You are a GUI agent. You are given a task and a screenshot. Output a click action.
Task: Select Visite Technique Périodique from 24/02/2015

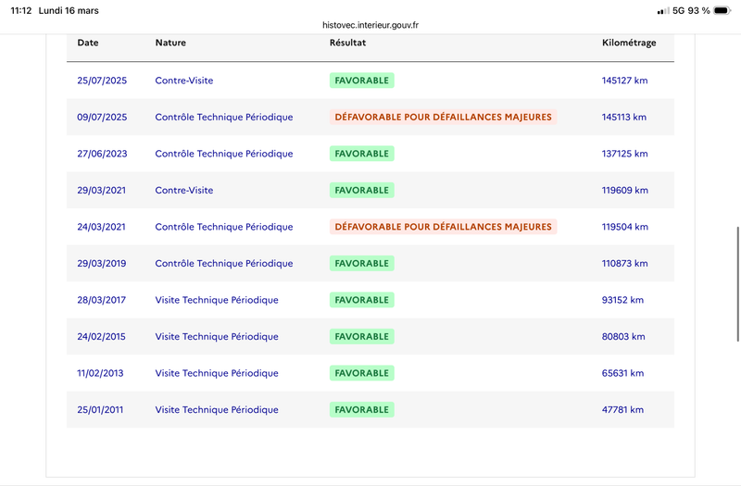coord(217,337)
